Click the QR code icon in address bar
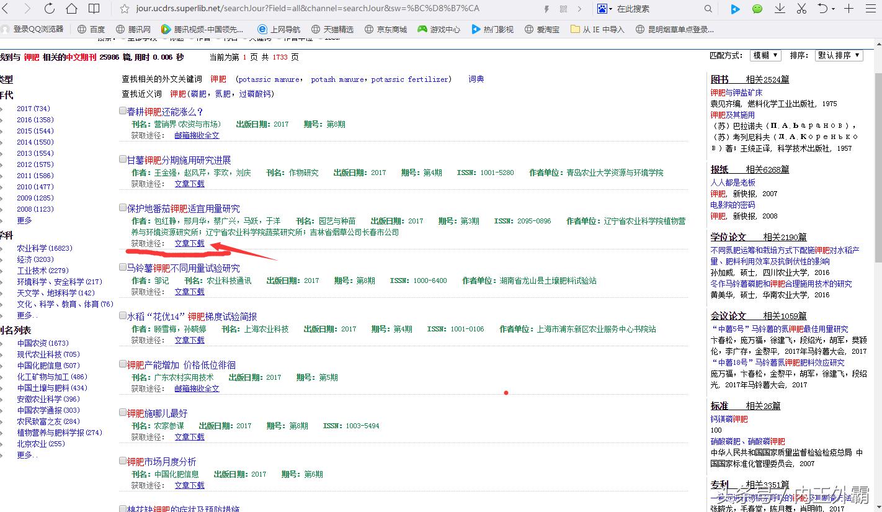882x512 pixels. (x=563, y=9)
